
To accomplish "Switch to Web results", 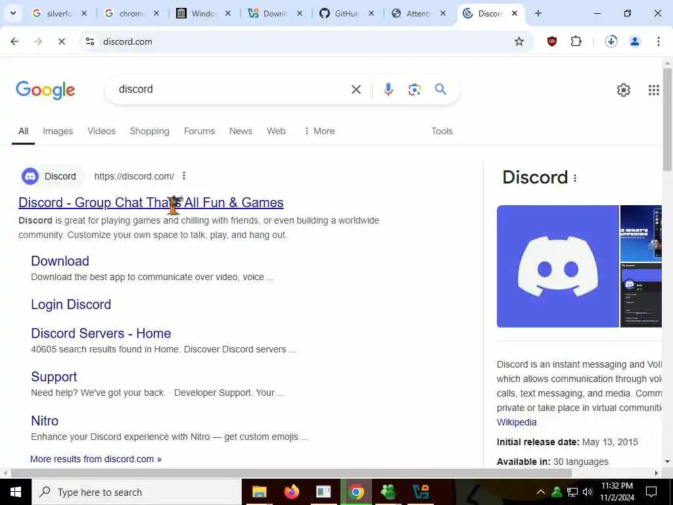I will coord(277,131).
